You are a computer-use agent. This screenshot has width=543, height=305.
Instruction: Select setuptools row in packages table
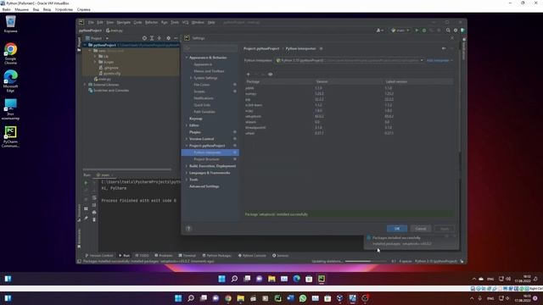click(x=349, y=116)
